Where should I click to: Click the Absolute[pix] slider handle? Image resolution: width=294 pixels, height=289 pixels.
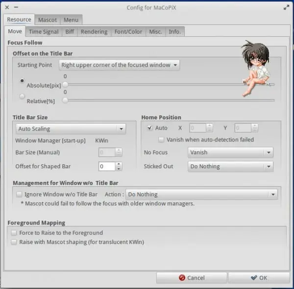tap(65, 85)
